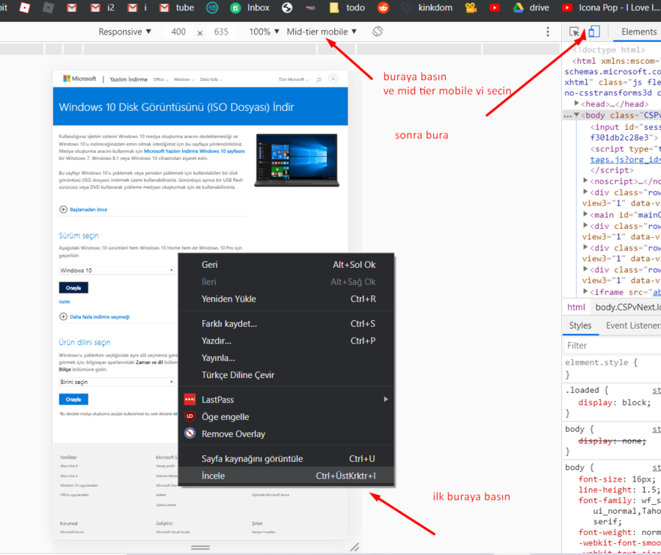This screenshot has height=555, width=661.
Task: Open the yellow movie camera bookmark
Action: click(471, 7)
